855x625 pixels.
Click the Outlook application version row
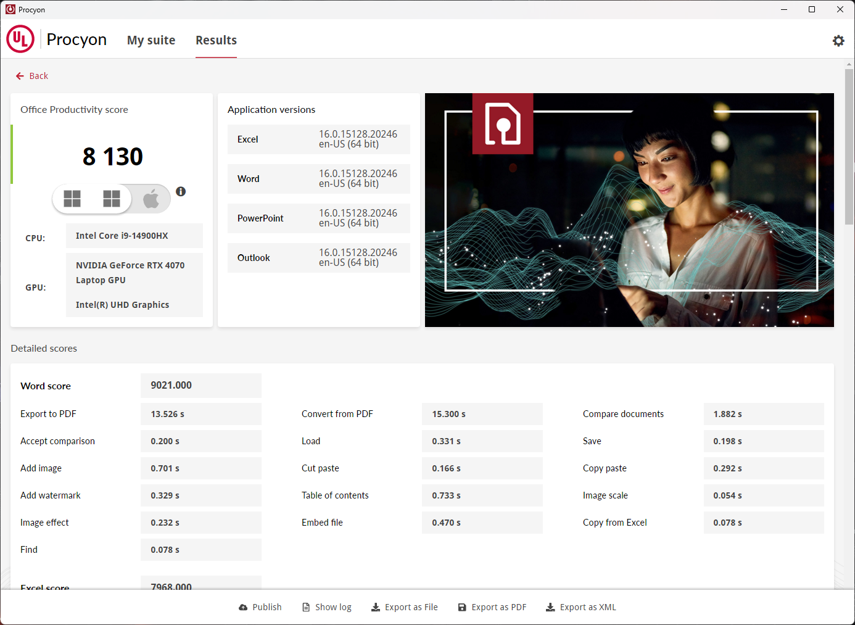[319, 258]
